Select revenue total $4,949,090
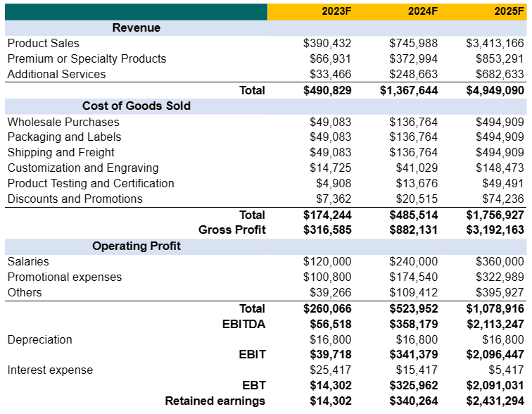The image size is (532, 414). [495, 90]
